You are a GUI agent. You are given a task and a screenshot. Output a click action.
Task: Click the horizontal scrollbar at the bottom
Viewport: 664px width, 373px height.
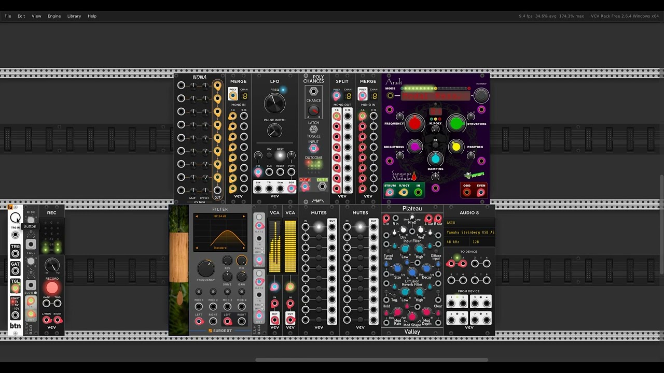371,360
